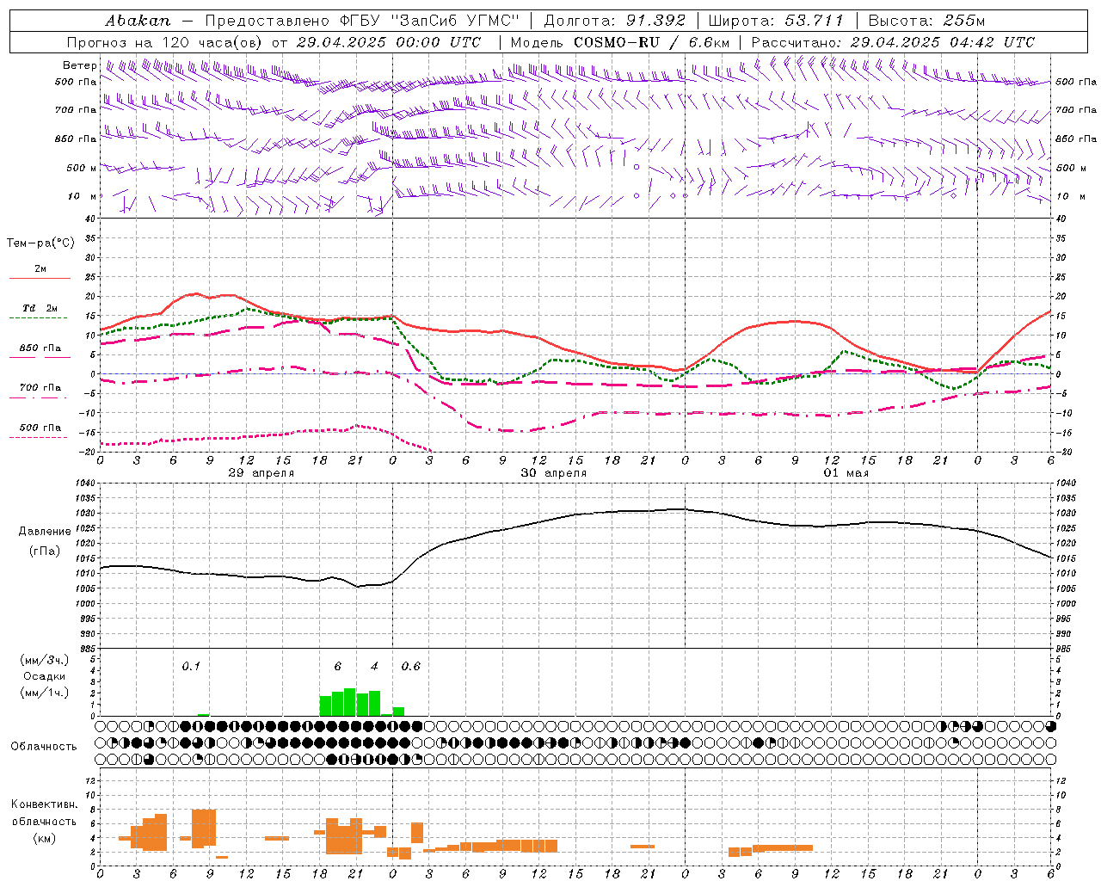
Task: Click the precipitation total '4'
Action: tap(374, 666)
